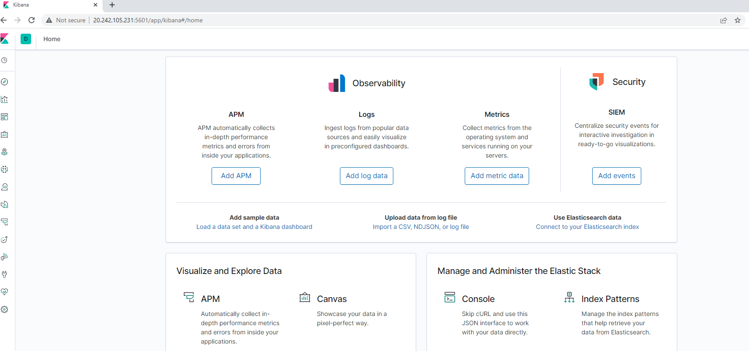This screenshot has height=351, width=749.
Task: Click the Logs section heading
Action: (x=367, y=114)
